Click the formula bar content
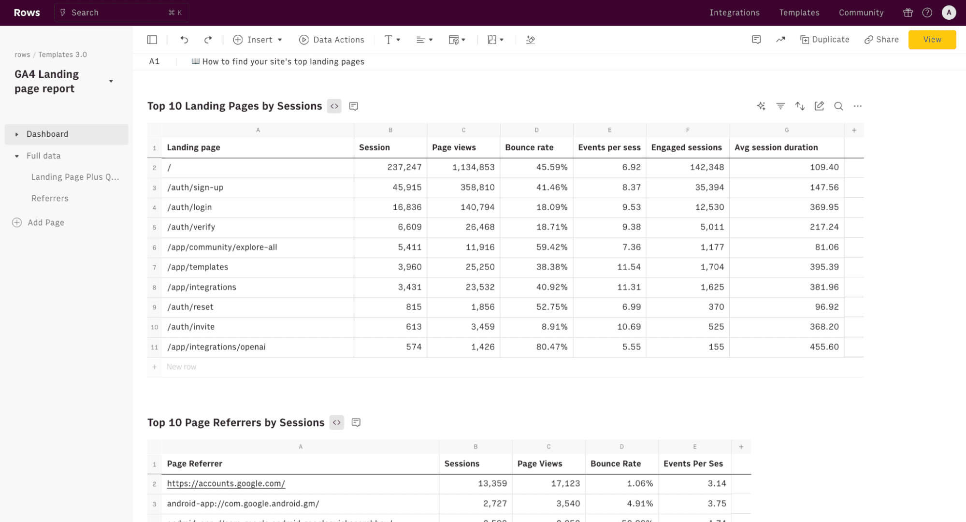Screen dimensions: 966x522 click(278, 61)
